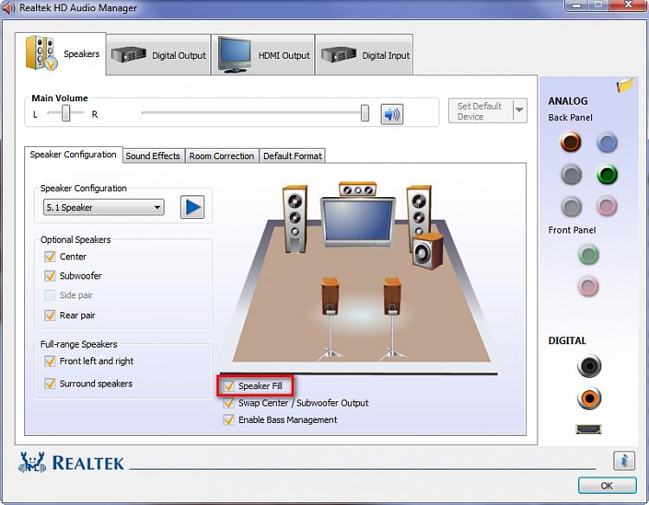Open the 5.1 Speaker configuration dropdown
The height and width of the screenshot is (505, 649).
(103, 208)
